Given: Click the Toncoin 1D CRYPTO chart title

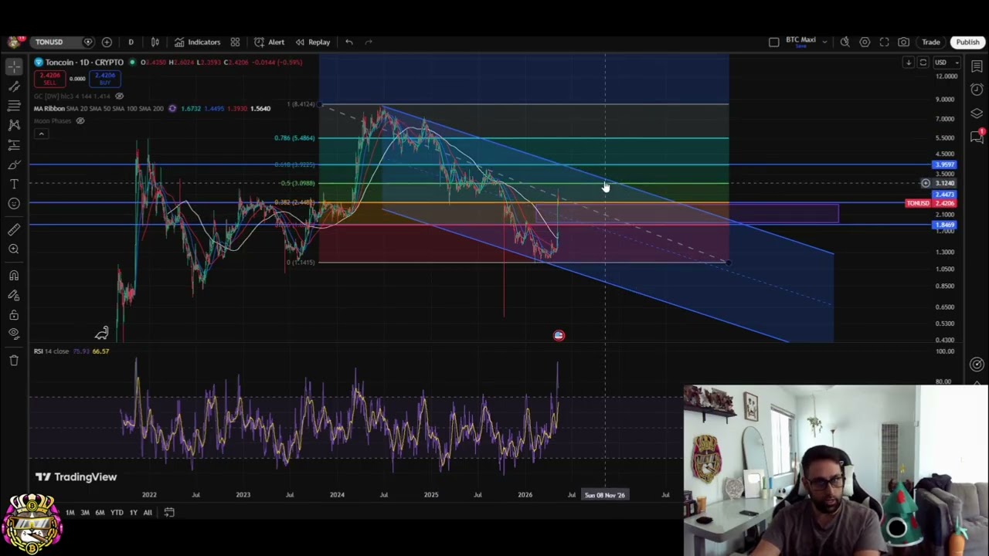Looking at the screenshot, I should [x=84, y=63].
